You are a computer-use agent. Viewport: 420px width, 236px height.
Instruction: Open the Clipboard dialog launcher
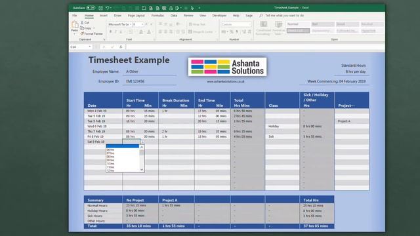[x=104, y=39]
